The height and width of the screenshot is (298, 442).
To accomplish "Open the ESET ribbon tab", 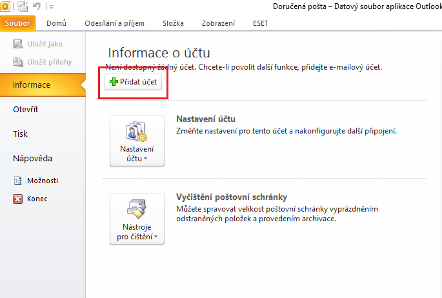I will (x=261, y=24).
